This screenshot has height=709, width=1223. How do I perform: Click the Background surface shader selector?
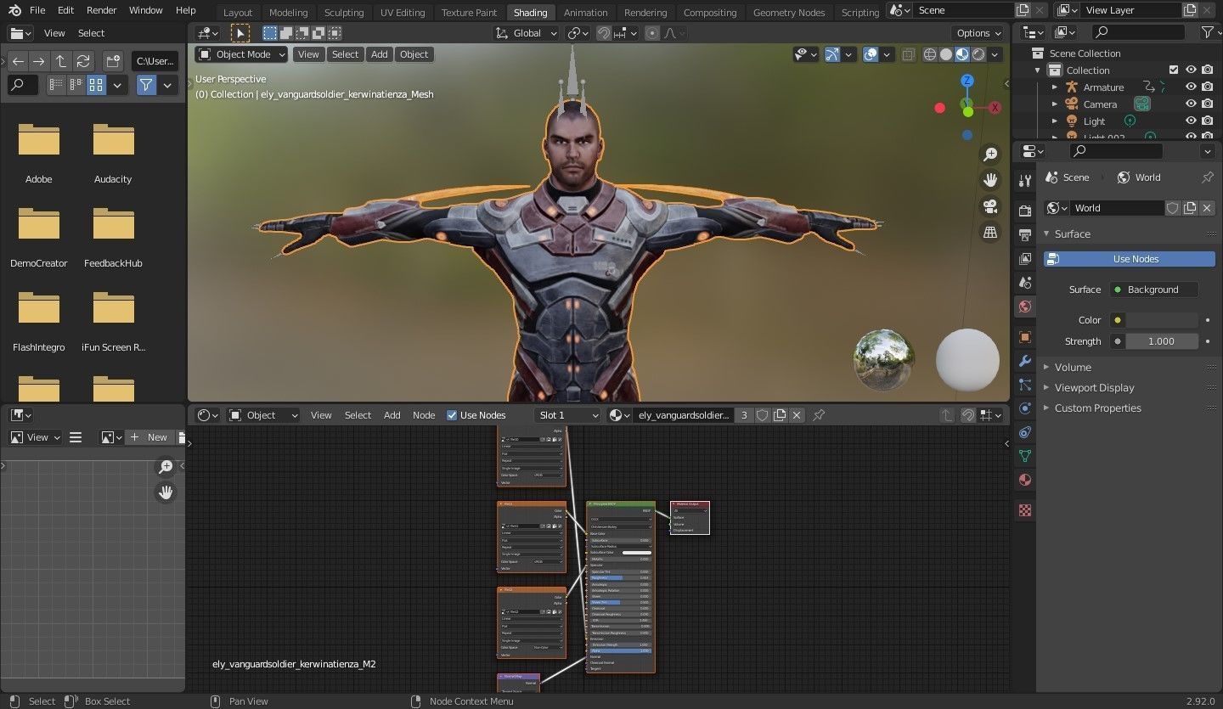click(x=1153, y=290)
